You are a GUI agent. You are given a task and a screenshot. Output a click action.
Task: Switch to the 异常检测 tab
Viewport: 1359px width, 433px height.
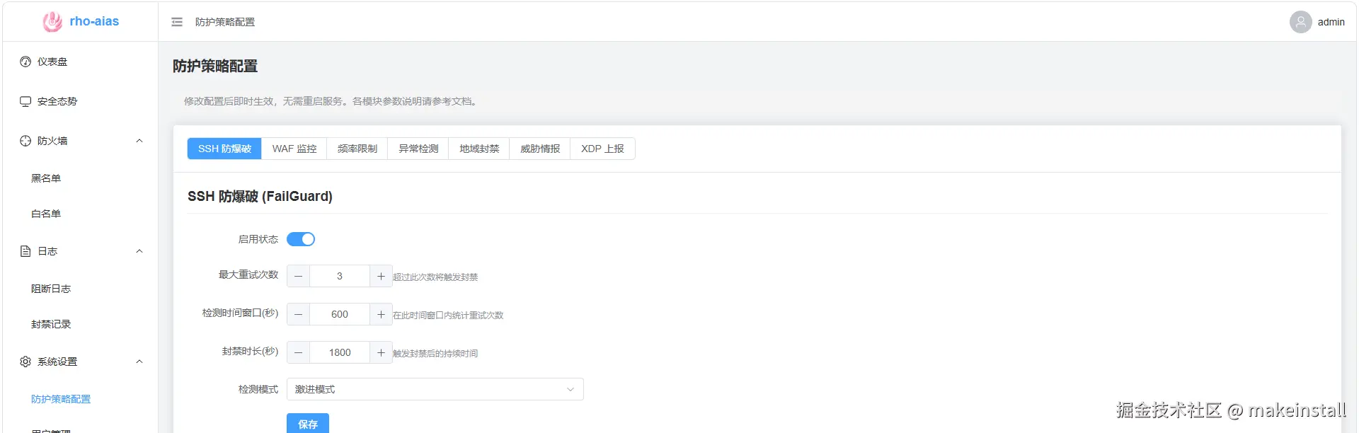tap(418, 149)
